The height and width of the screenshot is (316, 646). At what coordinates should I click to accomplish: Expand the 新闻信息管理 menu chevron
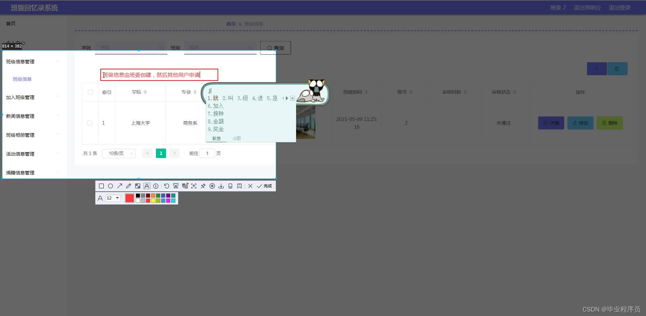coord(58,116)
